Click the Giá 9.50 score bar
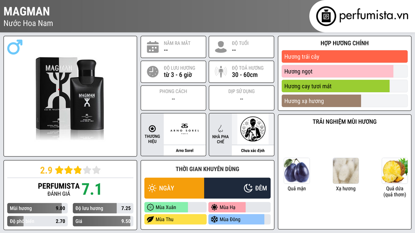The image size is (415, 233). point(103,221)
